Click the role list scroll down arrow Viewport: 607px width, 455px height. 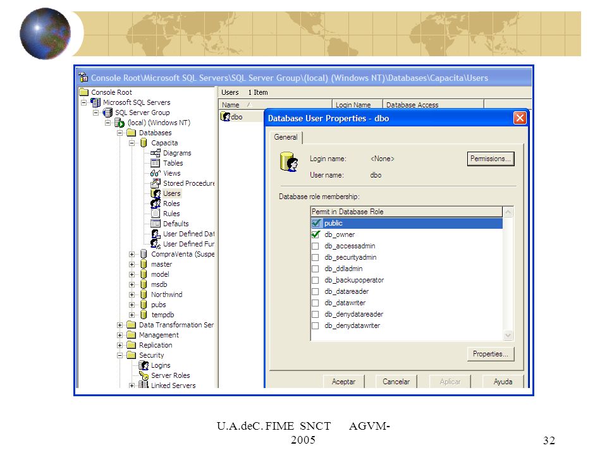508,335
